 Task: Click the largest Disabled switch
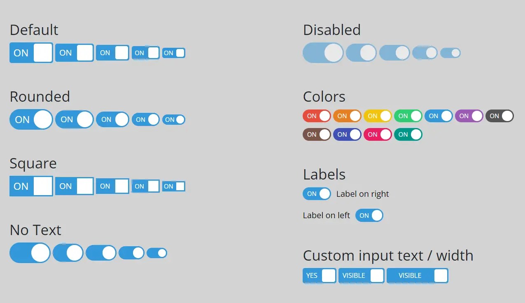pyautogui.click(x=323, y=53)
